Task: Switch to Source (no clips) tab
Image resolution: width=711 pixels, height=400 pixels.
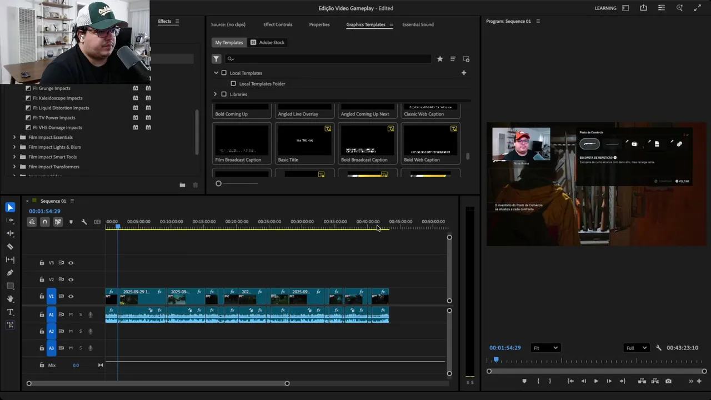Action: click(x=228, y=24)
